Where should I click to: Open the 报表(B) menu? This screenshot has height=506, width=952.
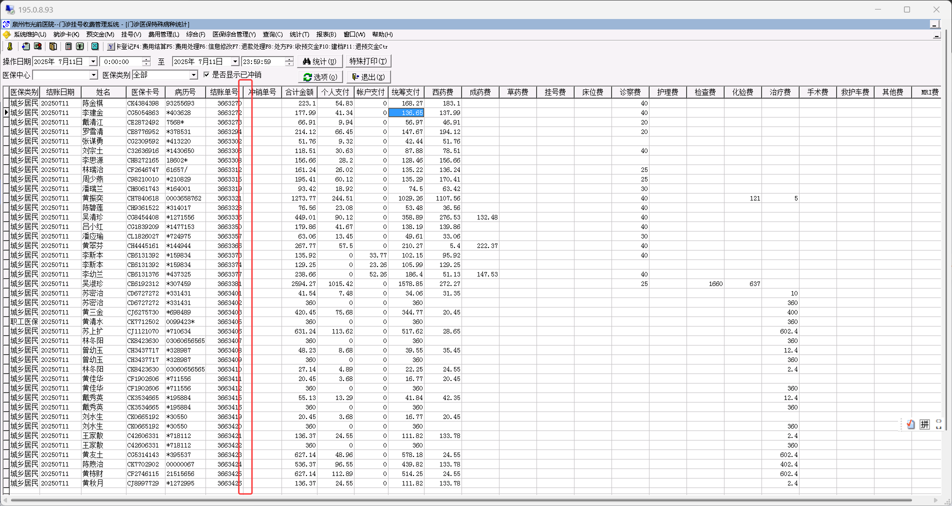click(x=326, y=34)
